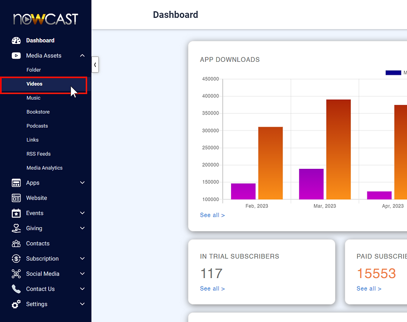Click the Dashboard page heading
The height and width of the screenshot is (322, 407).
tap(175, 15)
